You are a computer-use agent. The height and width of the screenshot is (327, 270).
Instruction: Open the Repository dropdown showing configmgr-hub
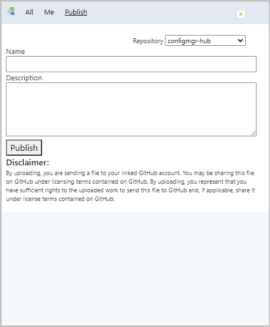205,40
